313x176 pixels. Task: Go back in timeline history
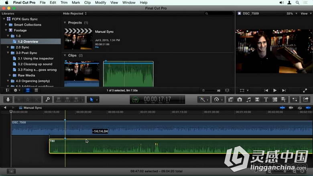5,107
